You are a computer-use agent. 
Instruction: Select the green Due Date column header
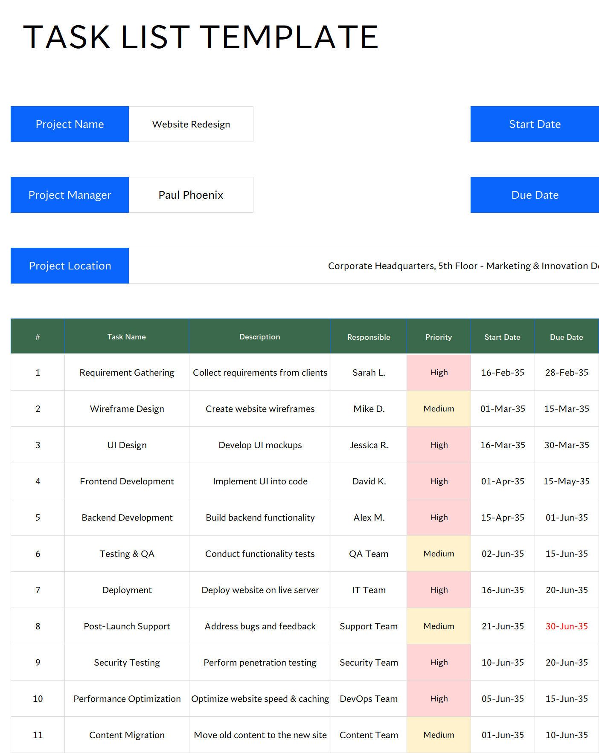567,337
